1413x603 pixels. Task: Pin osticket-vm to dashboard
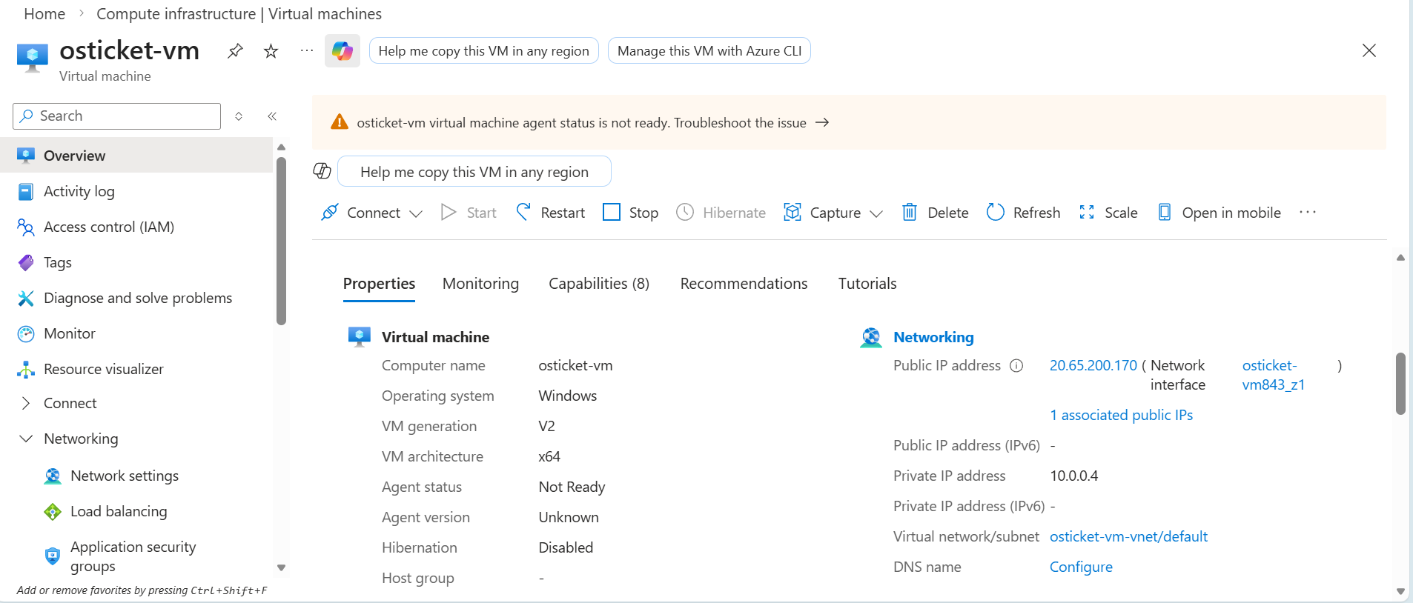[235, 51]
